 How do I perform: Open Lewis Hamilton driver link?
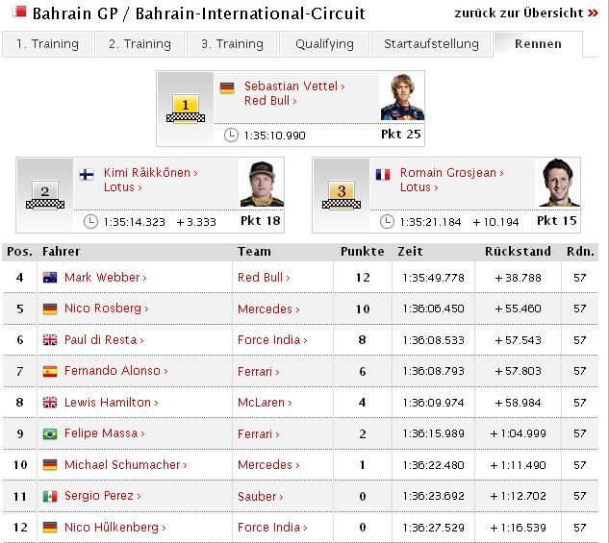[x=111, y=403]
